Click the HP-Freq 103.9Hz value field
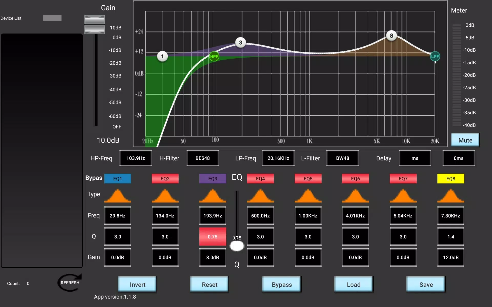The height and width of the screenshot is (307, 492). pyautogui.click(x=136, y=158)
